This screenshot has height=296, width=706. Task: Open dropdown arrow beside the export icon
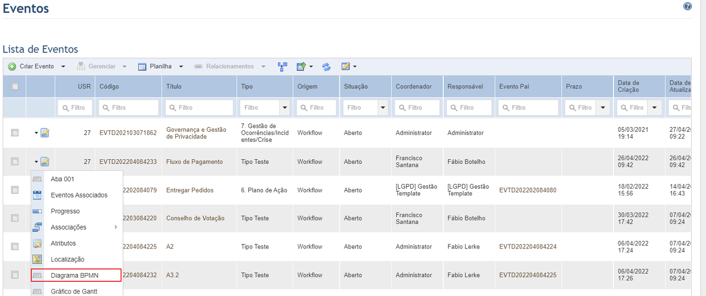[x=311, y=66]
